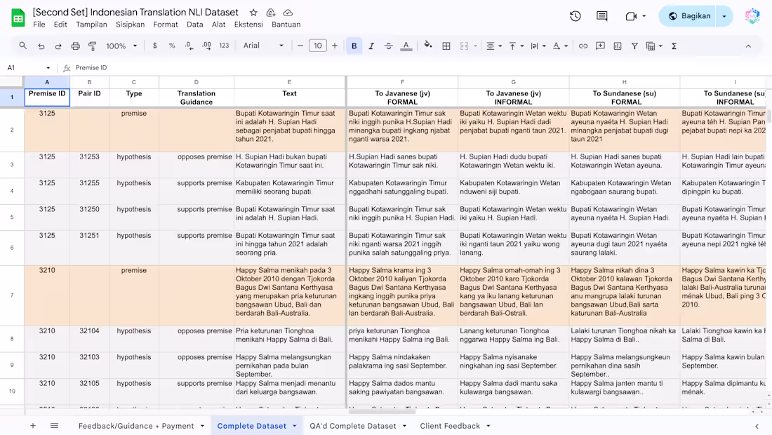772x435 pixels.
Task: Open zoom level 100% dropdown
Action: (x=121, y=46)
